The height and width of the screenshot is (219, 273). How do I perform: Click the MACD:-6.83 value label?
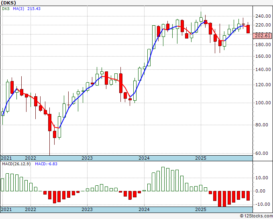[46, 164]
